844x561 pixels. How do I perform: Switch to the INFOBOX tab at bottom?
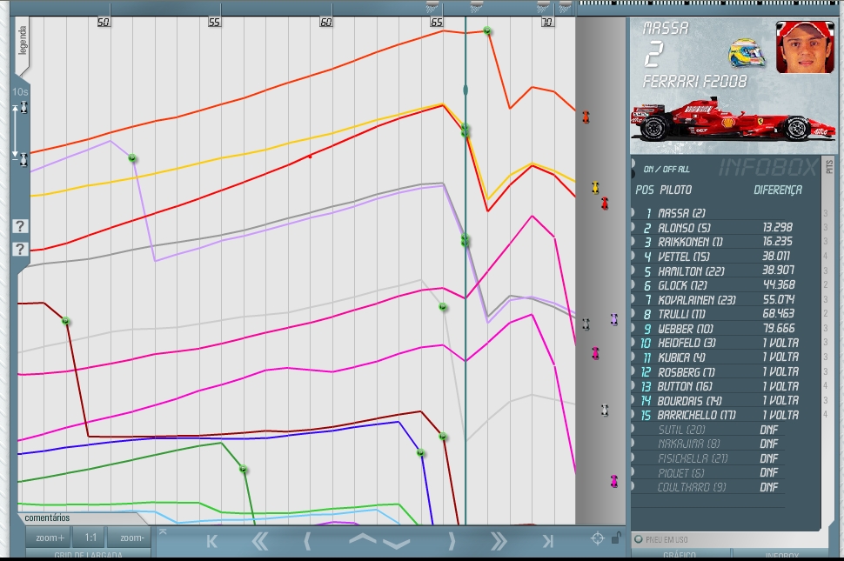tap(781, 554)
